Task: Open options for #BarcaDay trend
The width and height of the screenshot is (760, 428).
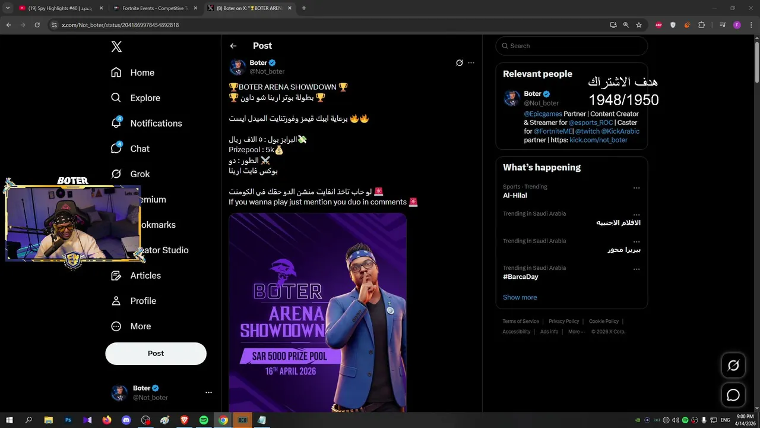Action: (636, 269)
